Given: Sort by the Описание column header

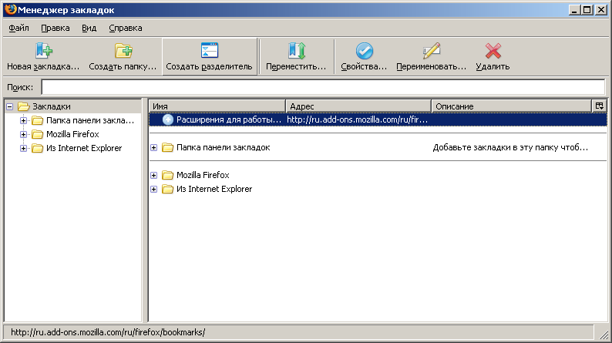Looking at the screenshot, I should tap(511, 106).
